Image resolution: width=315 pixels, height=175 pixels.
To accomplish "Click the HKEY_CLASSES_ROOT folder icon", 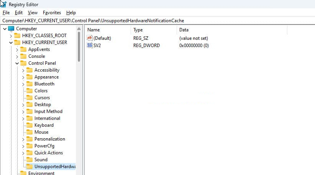I will point(17,36).
